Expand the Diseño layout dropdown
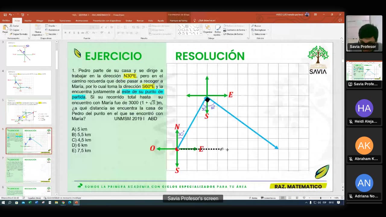The image size is (386, 217). coord(51,26)
